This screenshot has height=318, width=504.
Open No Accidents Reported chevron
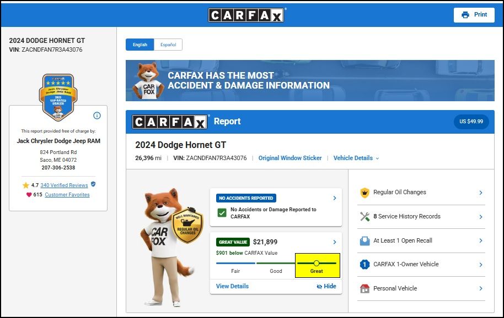(335, 198)
